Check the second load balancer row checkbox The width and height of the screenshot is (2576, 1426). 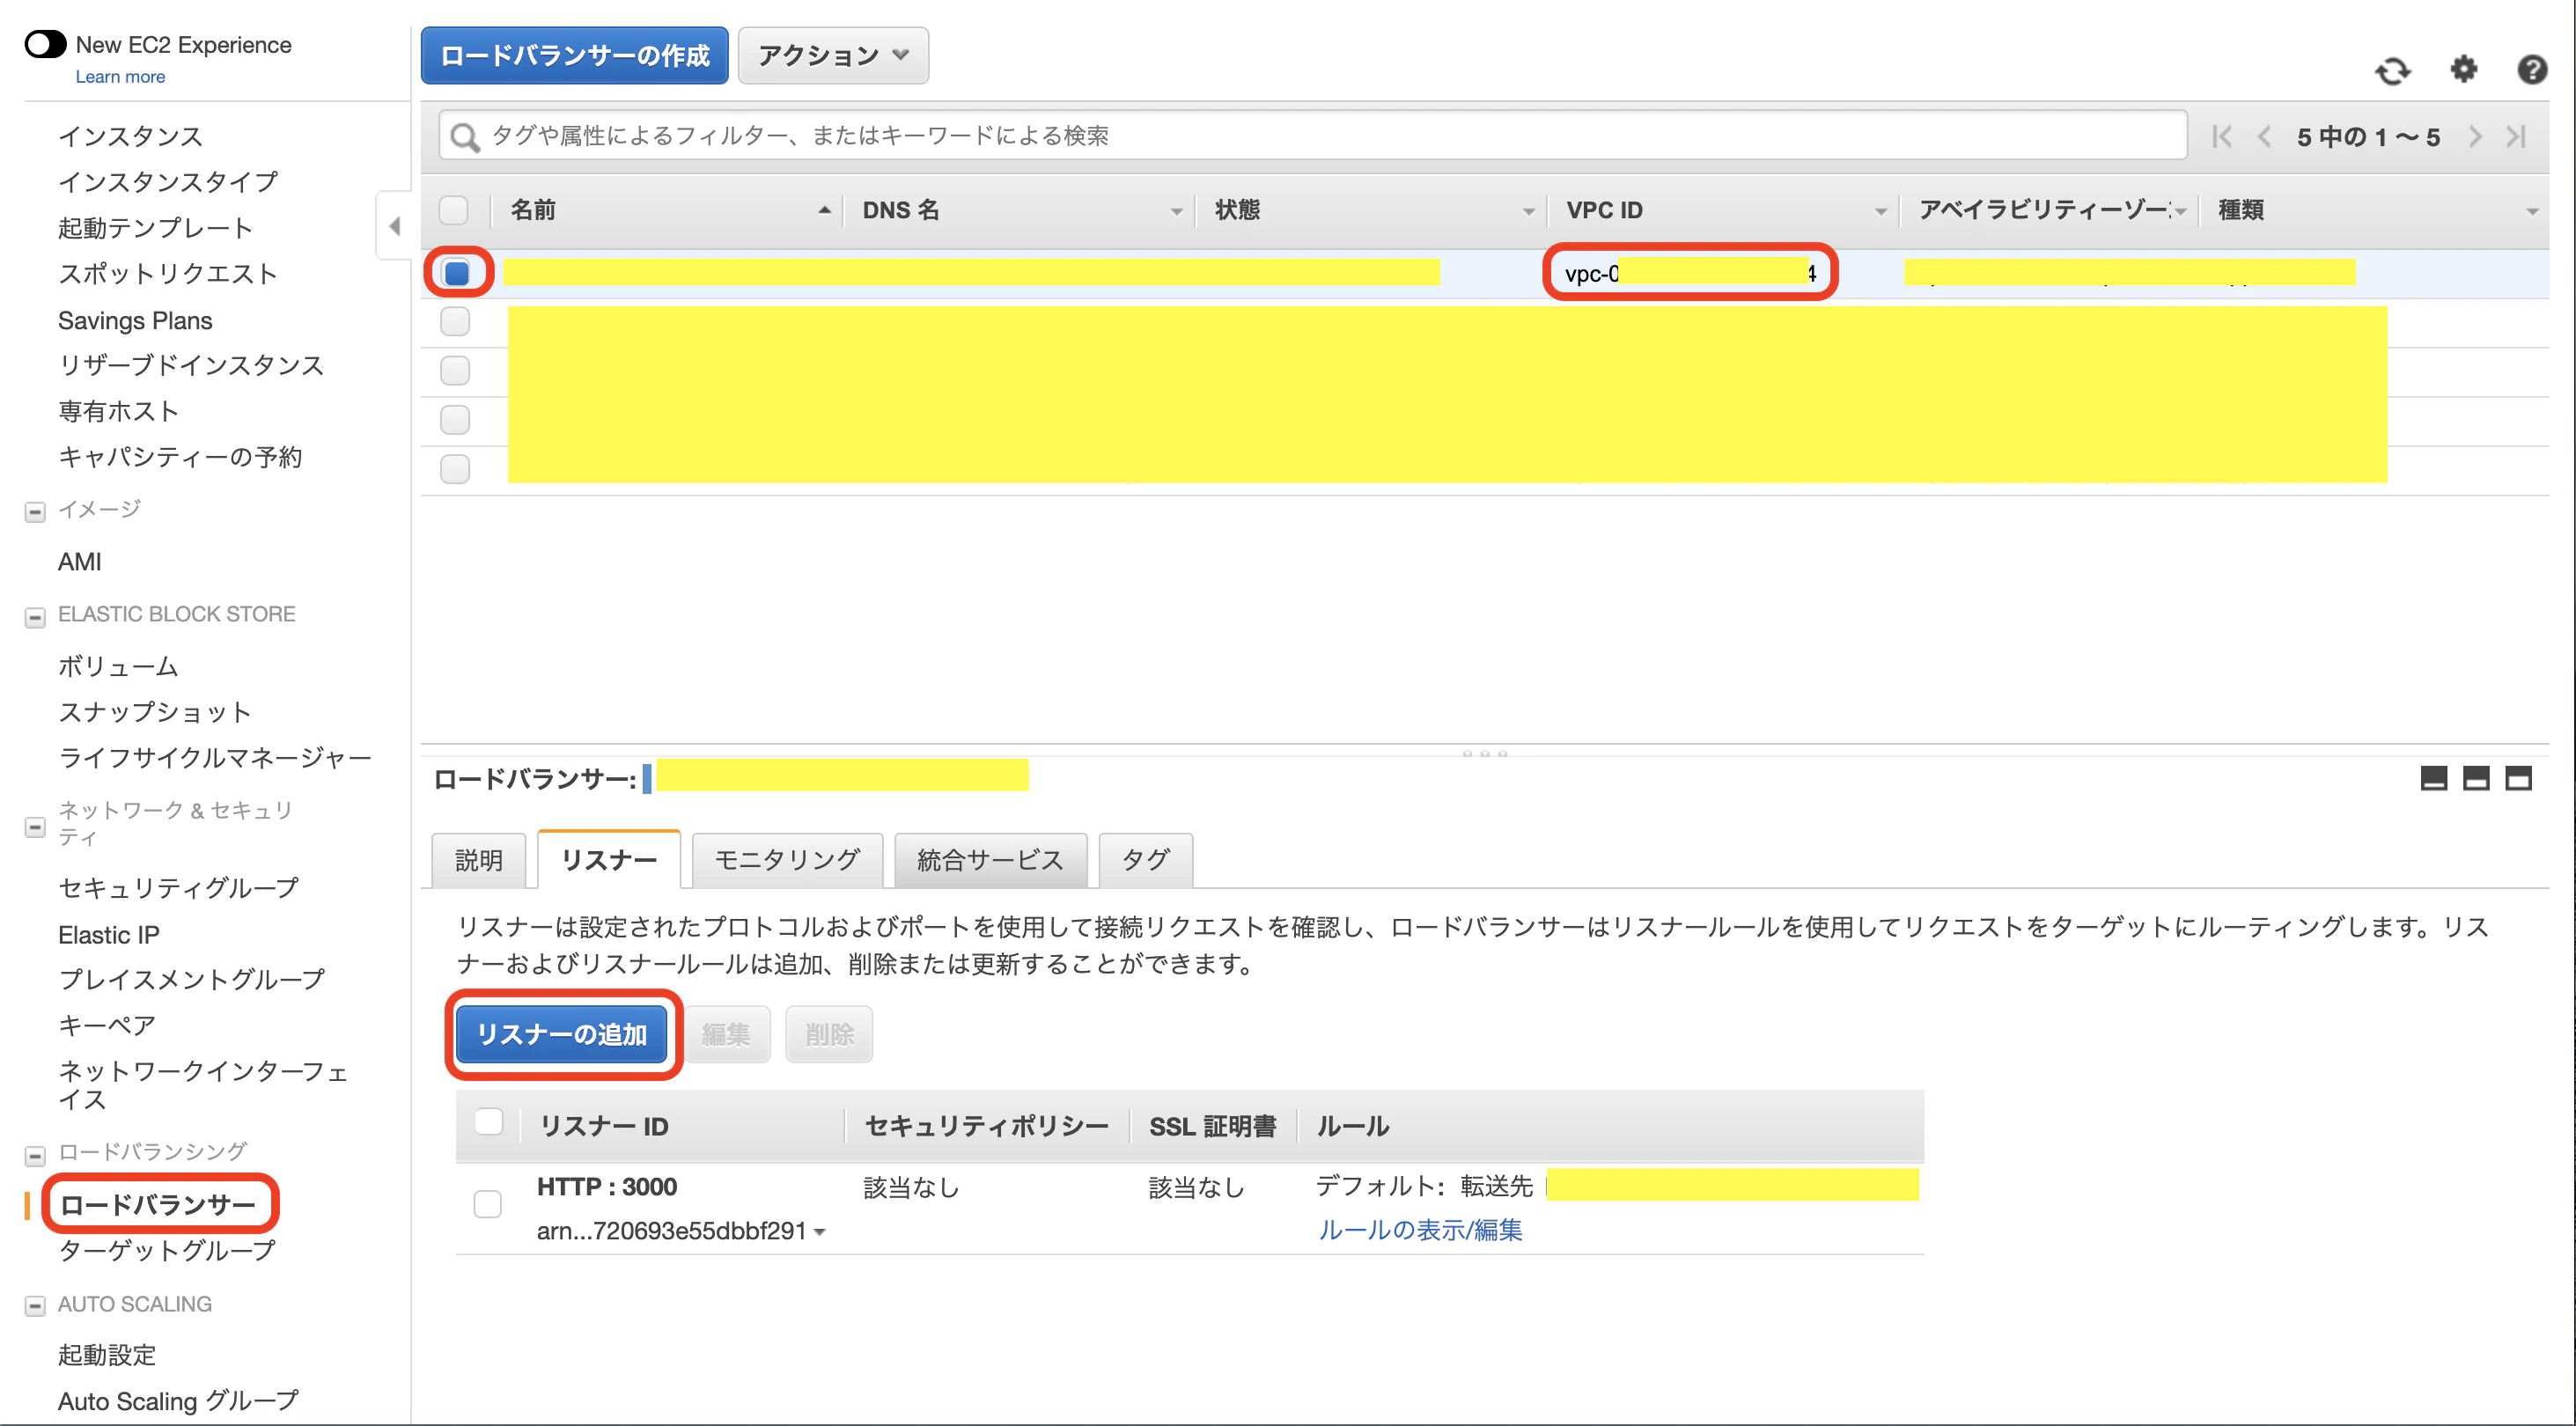(x=455, y=321)
